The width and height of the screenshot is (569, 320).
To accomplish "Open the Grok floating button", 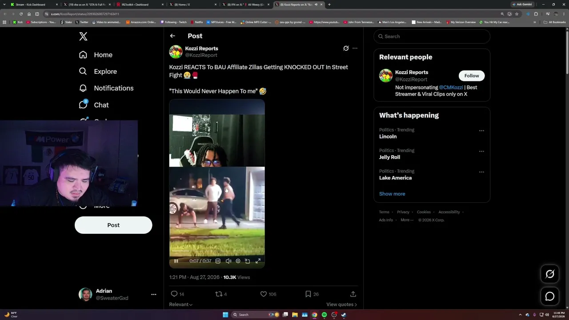I will click(550, 274).
